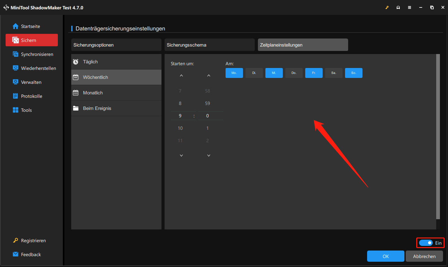Image resolution: width=448 pixels, height=267 pixels.
Task: Click the selected minute value 0
Action: [x=208, y=116]
